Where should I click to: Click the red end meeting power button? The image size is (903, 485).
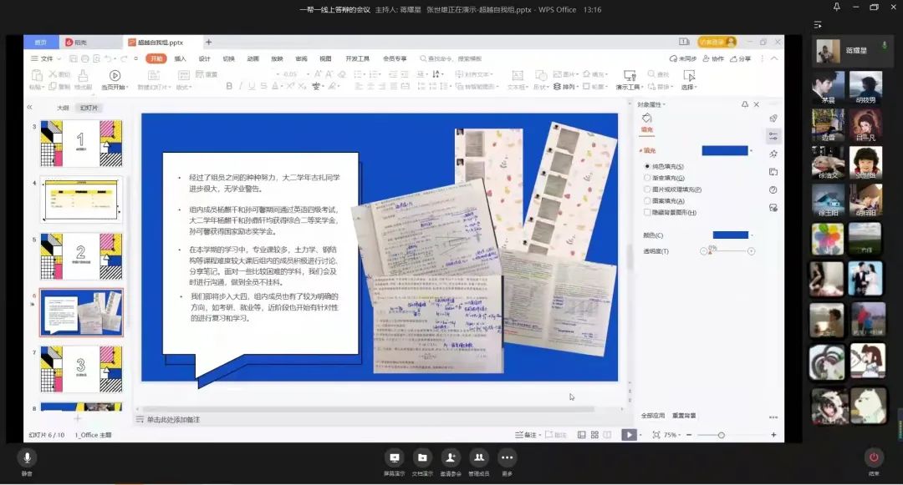pyautogui.click(x=874, y=457)
